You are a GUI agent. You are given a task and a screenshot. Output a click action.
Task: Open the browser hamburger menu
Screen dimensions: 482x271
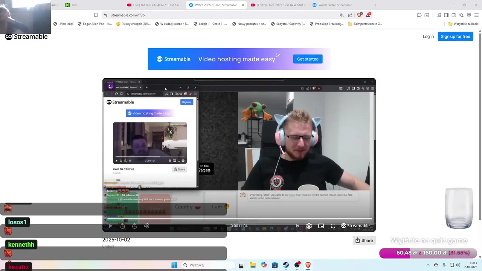click(x=476, y=15)
